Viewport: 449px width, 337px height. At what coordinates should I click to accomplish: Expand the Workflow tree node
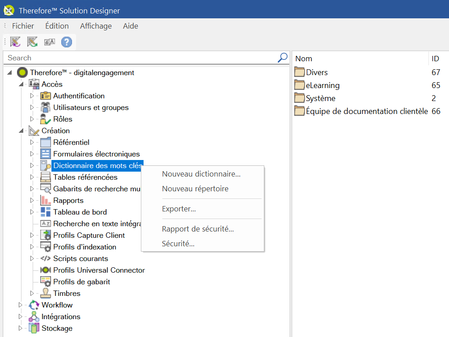tap(20, 305)
